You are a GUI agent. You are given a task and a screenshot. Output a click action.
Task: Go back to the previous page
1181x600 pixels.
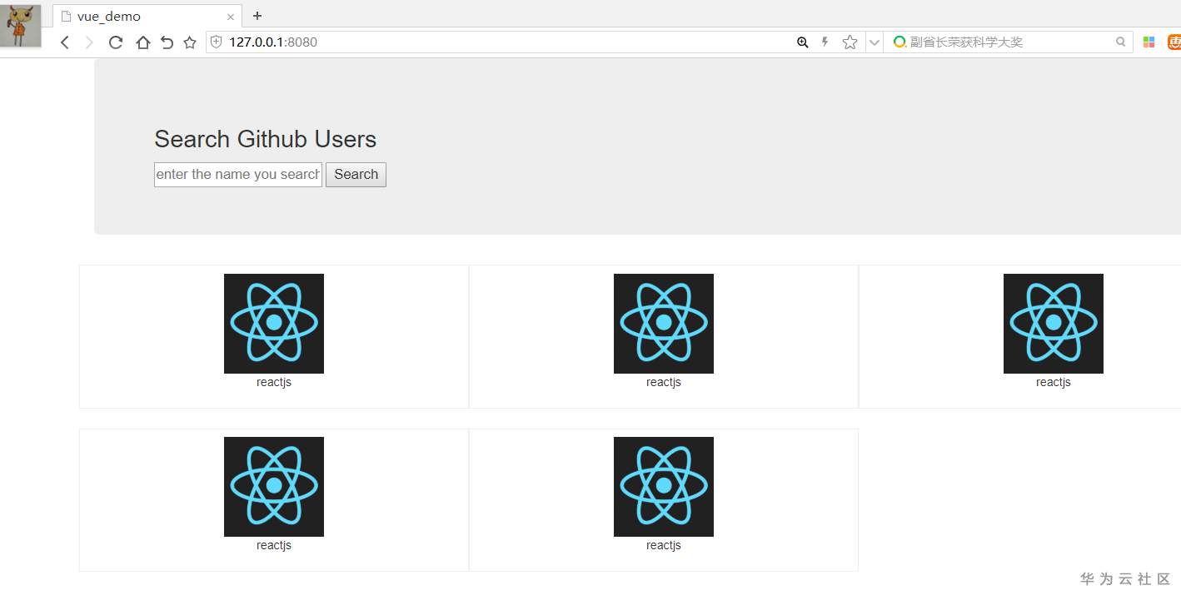pyautogui.click(x=65, y=42)
